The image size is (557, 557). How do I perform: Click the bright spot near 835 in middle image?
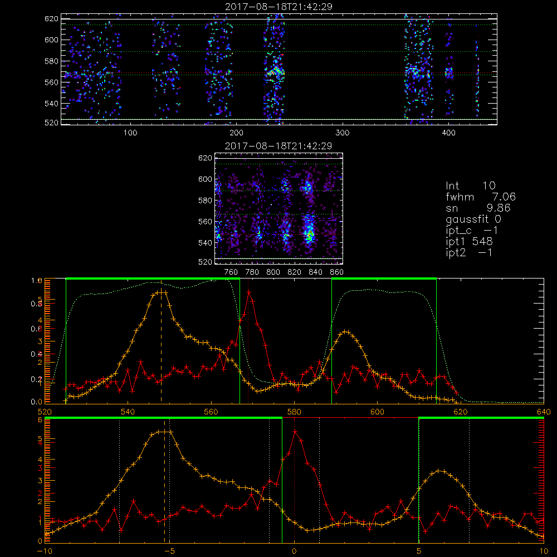pos(310,234)
